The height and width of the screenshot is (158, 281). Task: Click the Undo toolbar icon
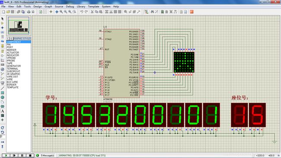click(82, 12)
